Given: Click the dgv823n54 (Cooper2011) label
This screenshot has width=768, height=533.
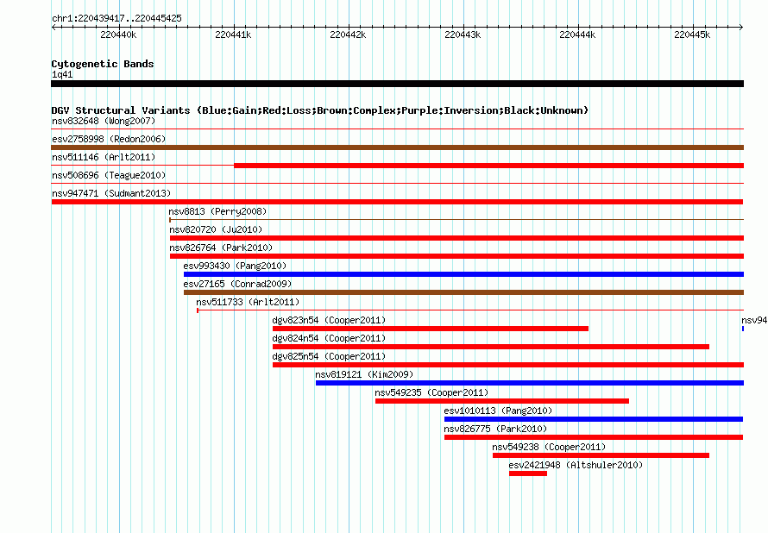Looking at the screenshot, I should pos(329,320).
